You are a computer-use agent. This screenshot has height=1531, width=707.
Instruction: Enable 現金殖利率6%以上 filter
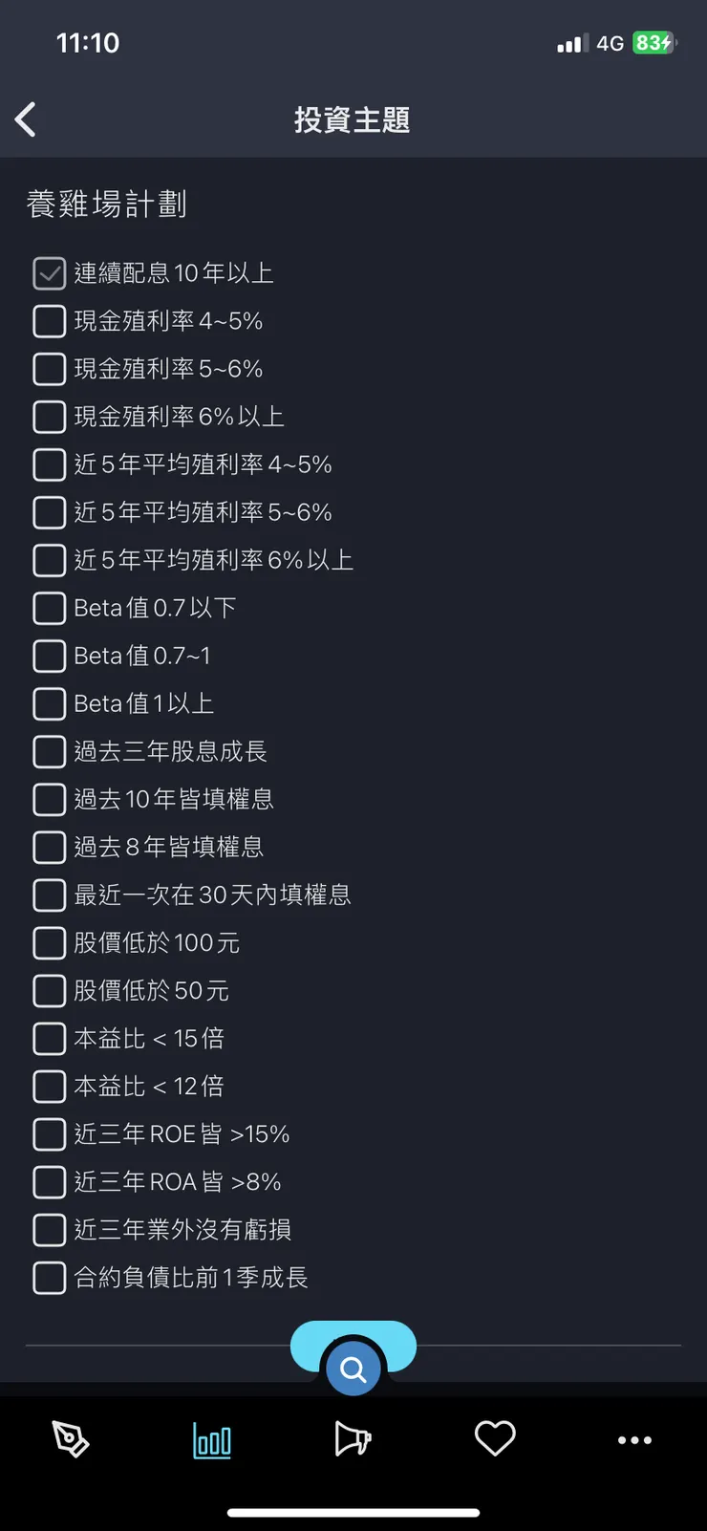pyautogui.click(x=49, y=416)
